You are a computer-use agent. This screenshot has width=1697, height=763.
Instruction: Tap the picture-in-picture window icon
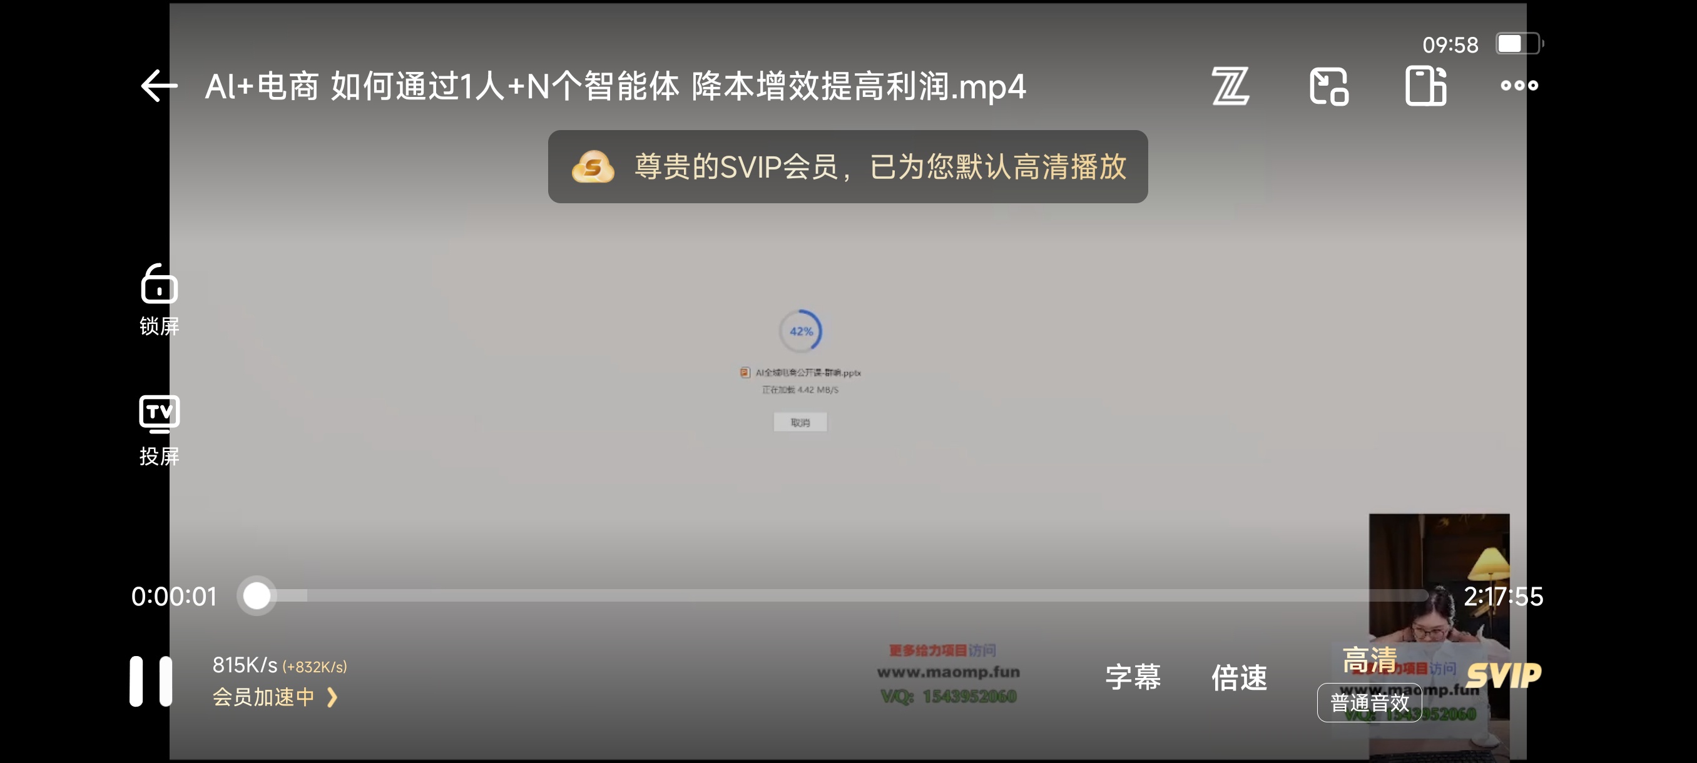pyautogui.click(x=1328, y=86)
